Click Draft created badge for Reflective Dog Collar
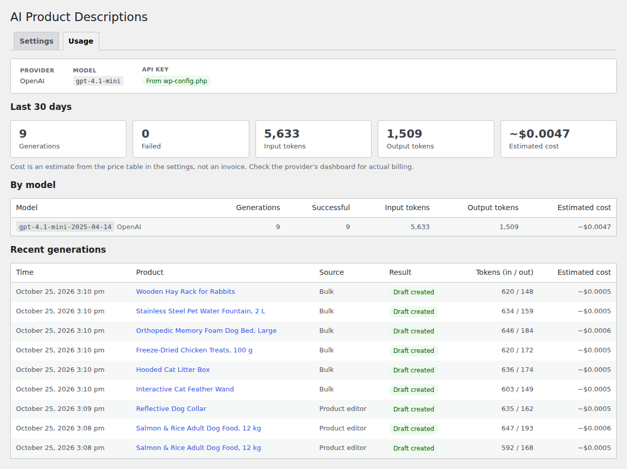 [414, 409]
